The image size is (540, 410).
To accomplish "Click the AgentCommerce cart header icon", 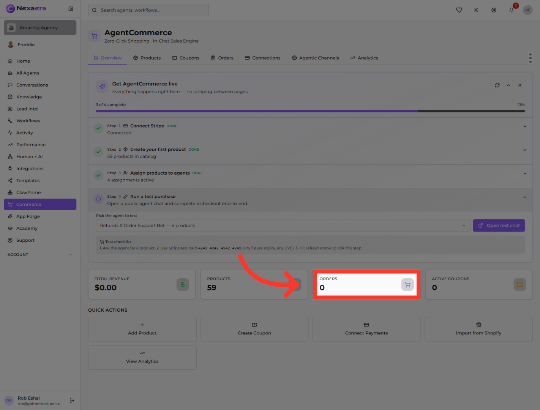I will 95,36.
